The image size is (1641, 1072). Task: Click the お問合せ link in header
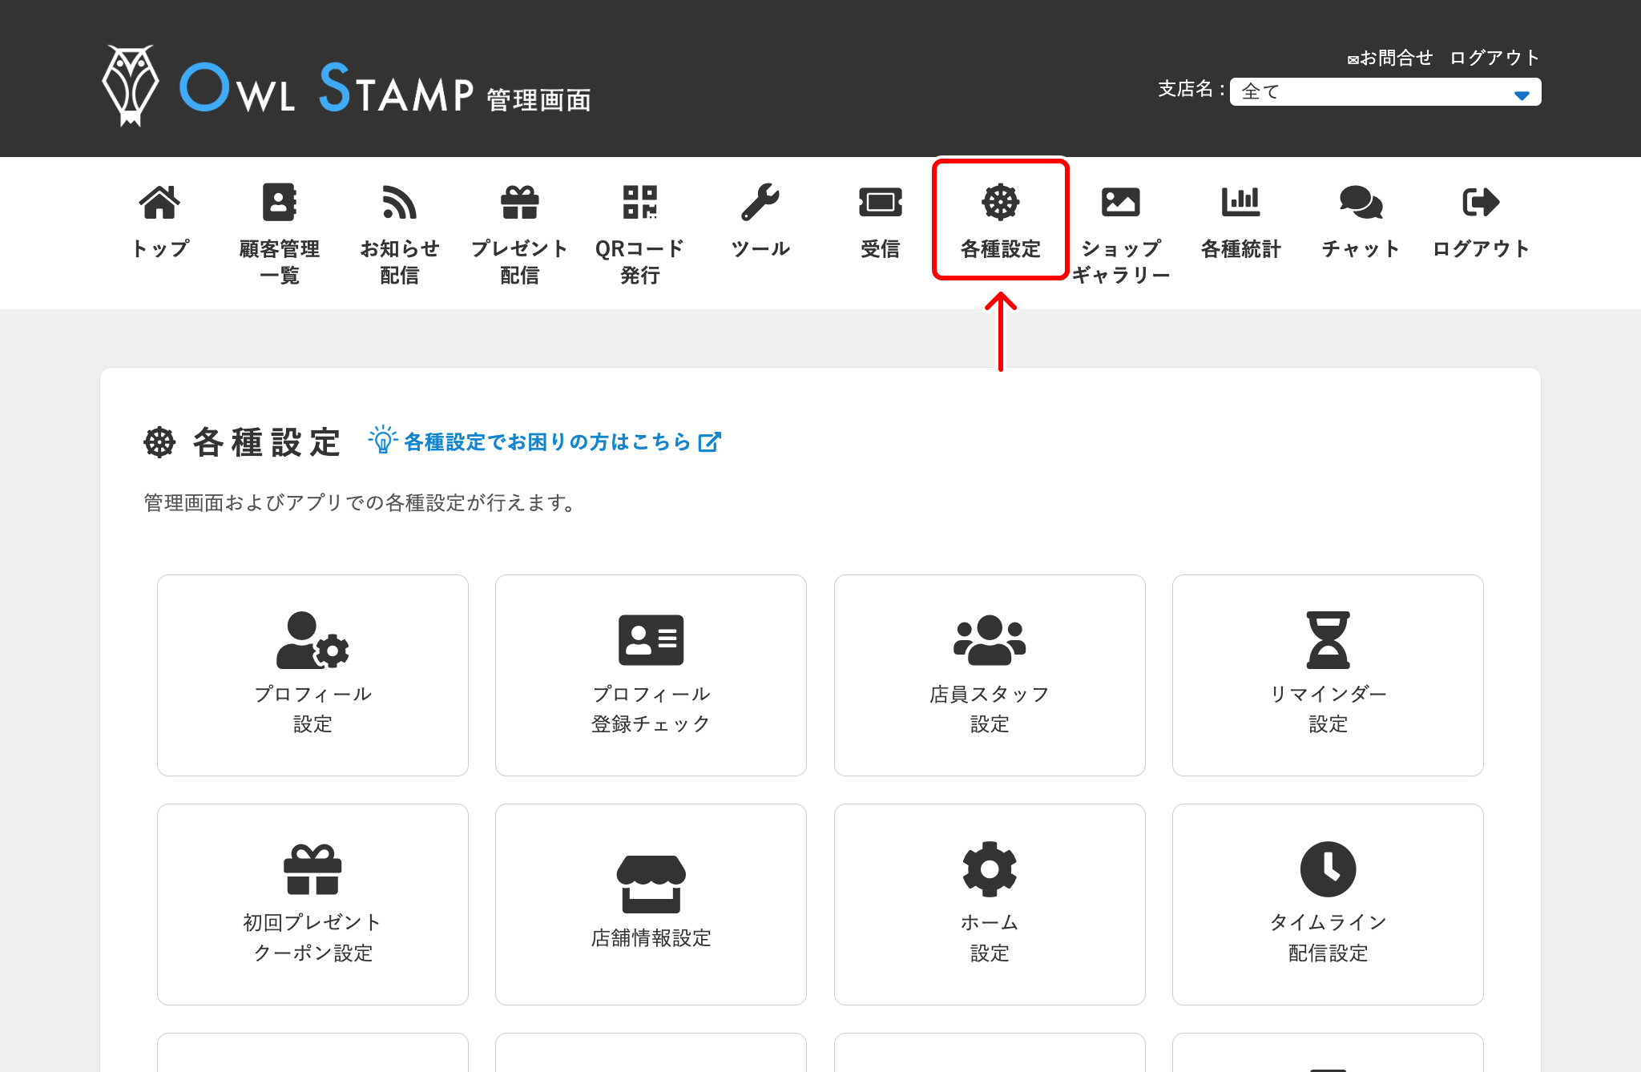tap(1390, 58)
